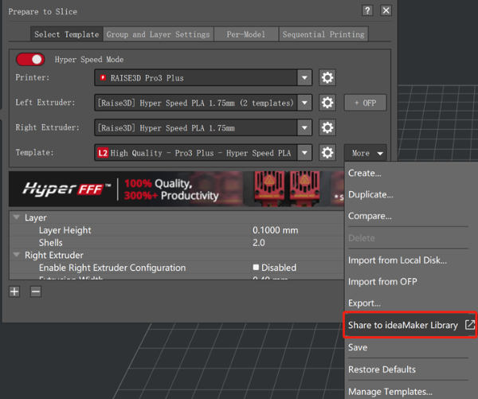This screenshot has height=399, width=478.
Task: Click the minus icon below settings list
Action: click(36, 292)
